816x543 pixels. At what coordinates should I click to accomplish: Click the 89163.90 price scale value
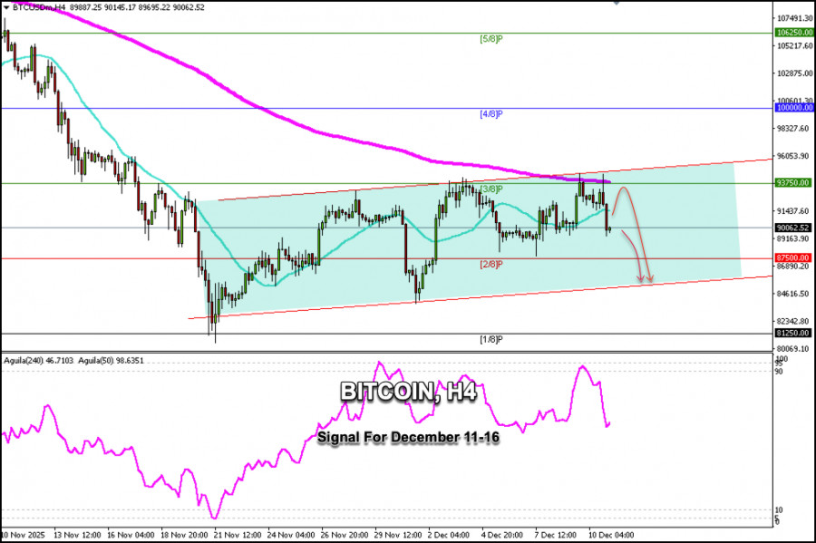point(794,238)
